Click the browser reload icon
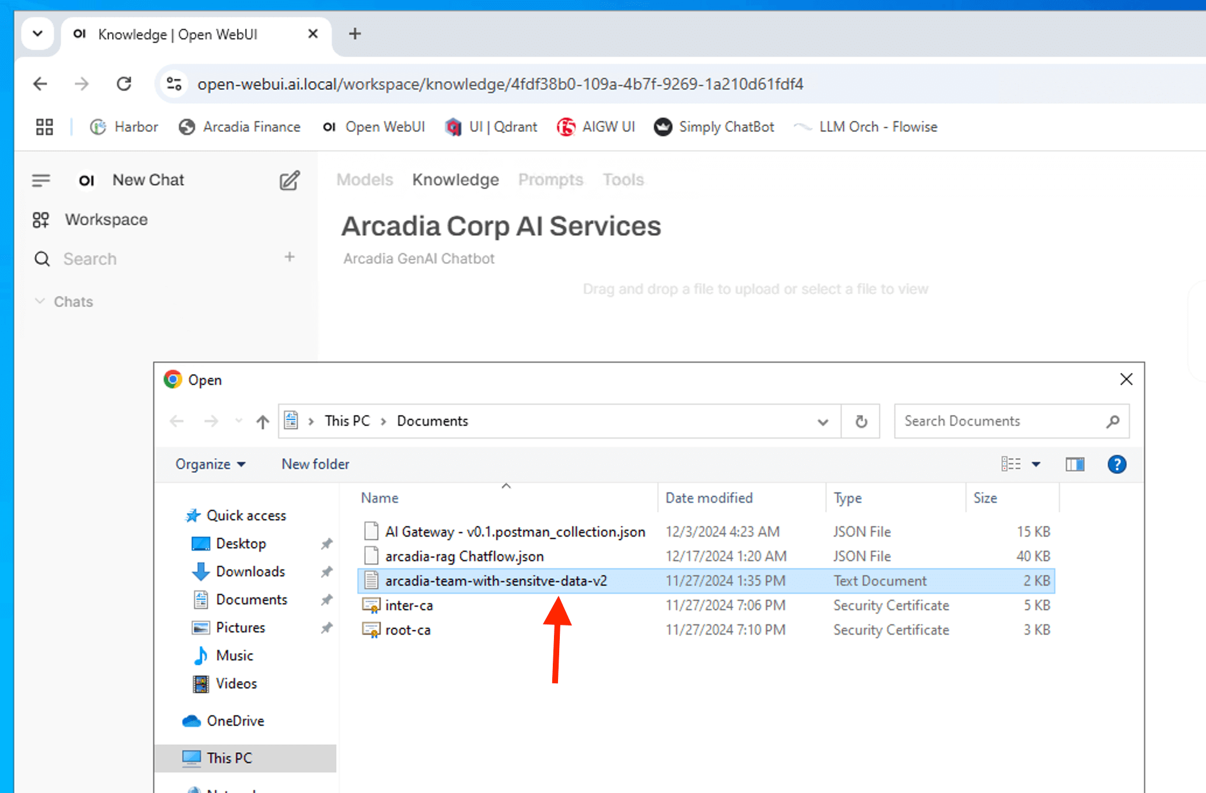1206x793 pixels. point(124,84)
